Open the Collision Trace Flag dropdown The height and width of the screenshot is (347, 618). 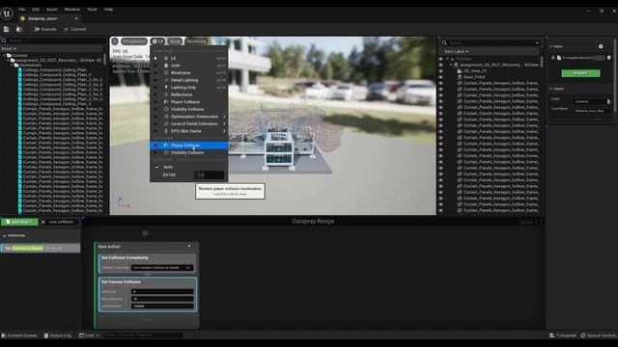[x=162, y=268]
